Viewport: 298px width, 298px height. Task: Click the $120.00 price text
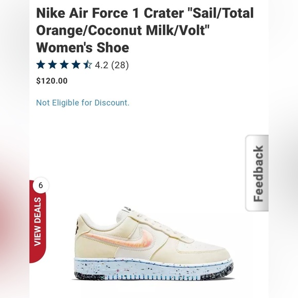click(52, 81)
